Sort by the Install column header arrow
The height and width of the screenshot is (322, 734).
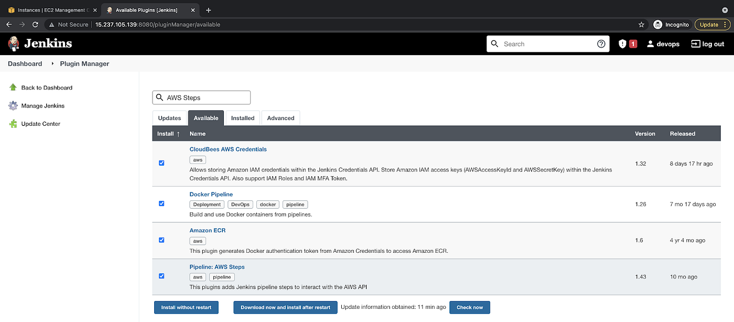click(178, 134)
